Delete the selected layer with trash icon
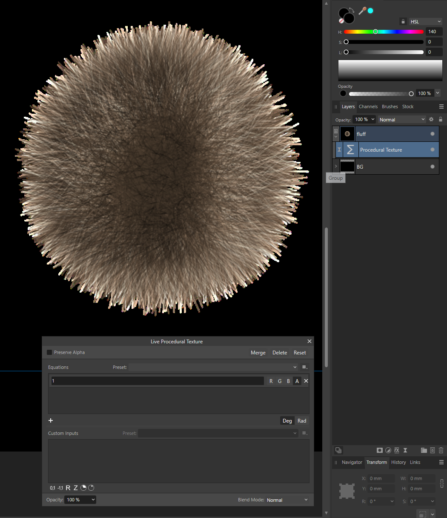 441,450
